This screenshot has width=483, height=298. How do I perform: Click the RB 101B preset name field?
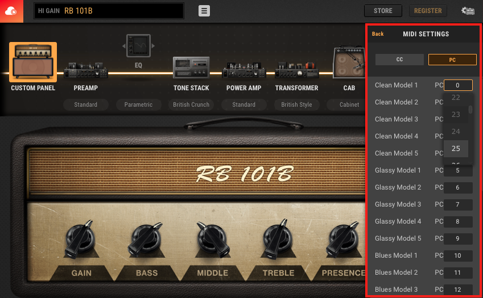109,11
